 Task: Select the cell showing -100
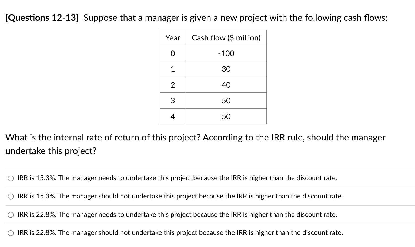(226, 53)
